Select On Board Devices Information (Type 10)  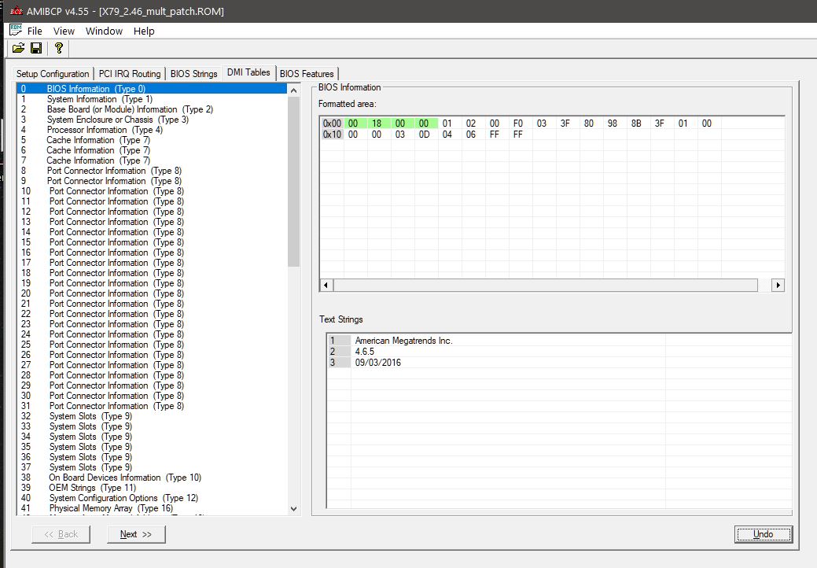click(125, 478)
